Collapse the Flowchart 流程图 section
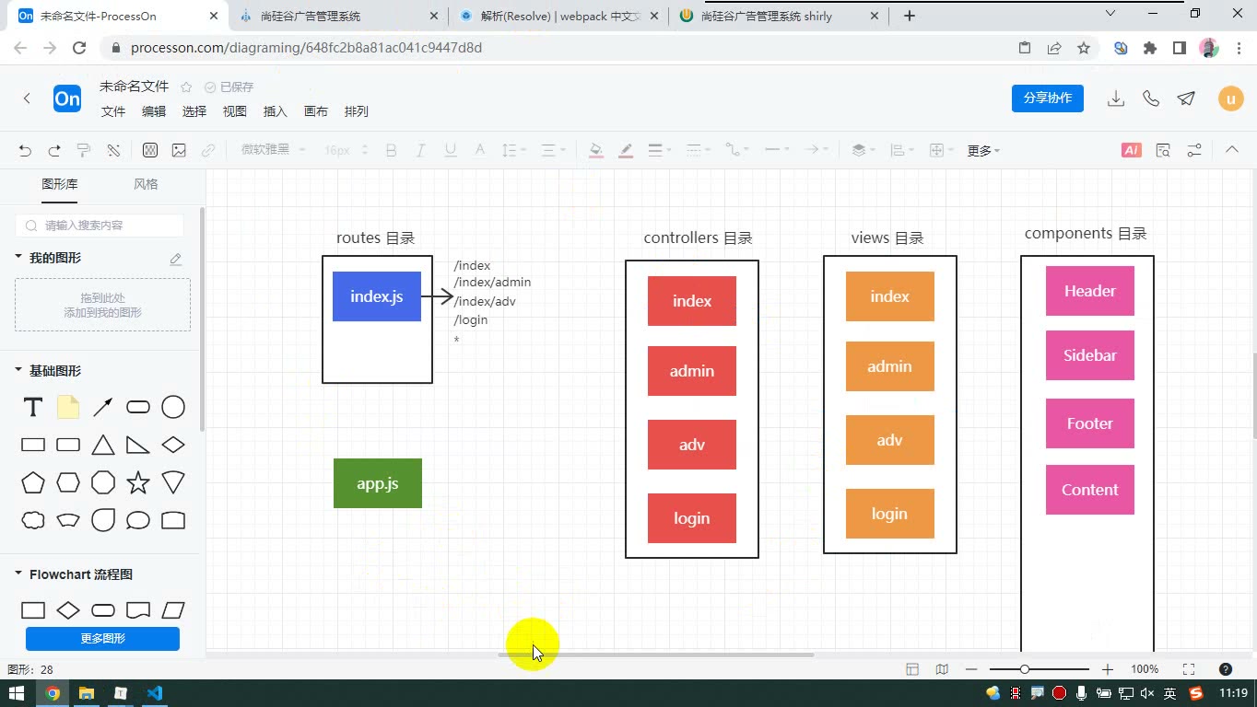The image size is (1257, 707). tap(18, 574)
